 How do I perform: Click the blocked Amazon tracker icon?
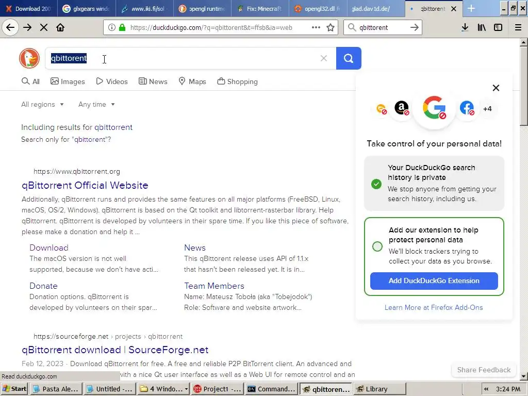tap(401, 108)
